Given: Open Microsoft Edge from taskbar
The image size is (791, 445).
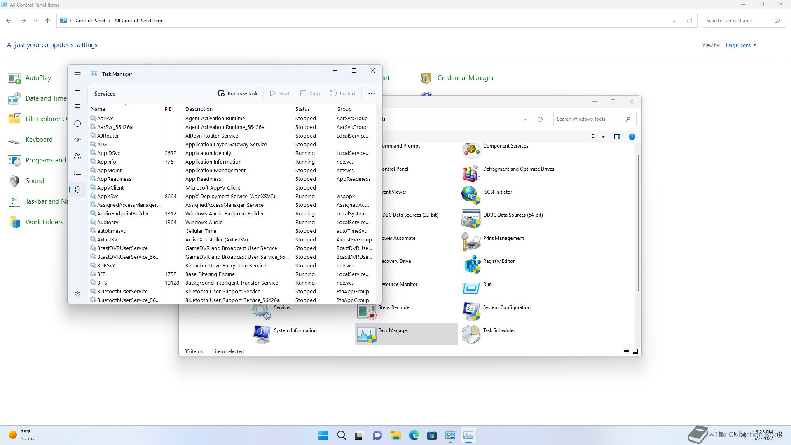Looking at the screenshot, I should pyautogui.click(x=414, y=435).
